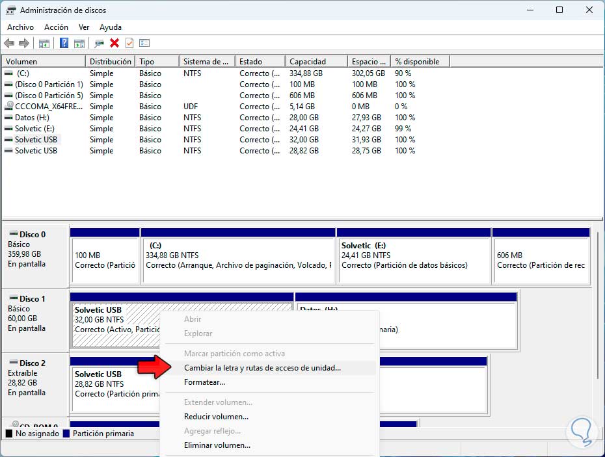Select the (C:) 334,88 GB NTFS partition block
Screen dimensions: 605x457
click(238, 256)
